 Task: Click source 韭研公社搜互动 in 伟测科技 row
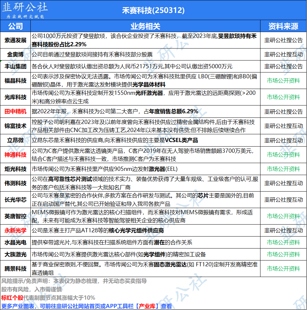coord(283,183)
